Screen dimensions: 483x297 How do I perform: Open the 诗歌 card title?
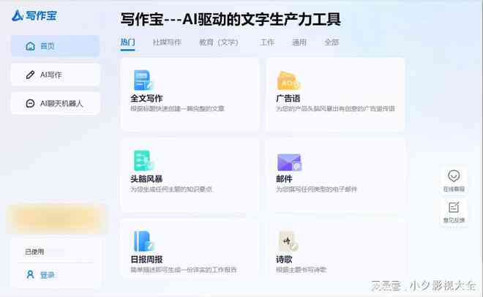(284, 260)
